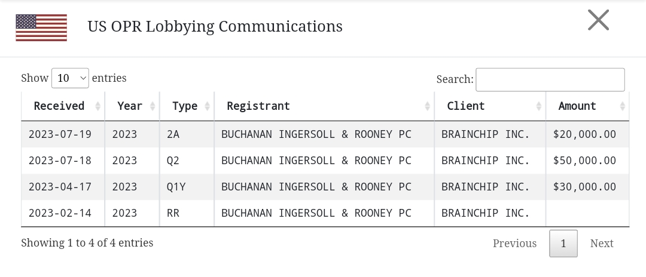Viewport: 646px width, 277px height.
Task: Sort table by Year column
Action: click(x=132, y=106)
